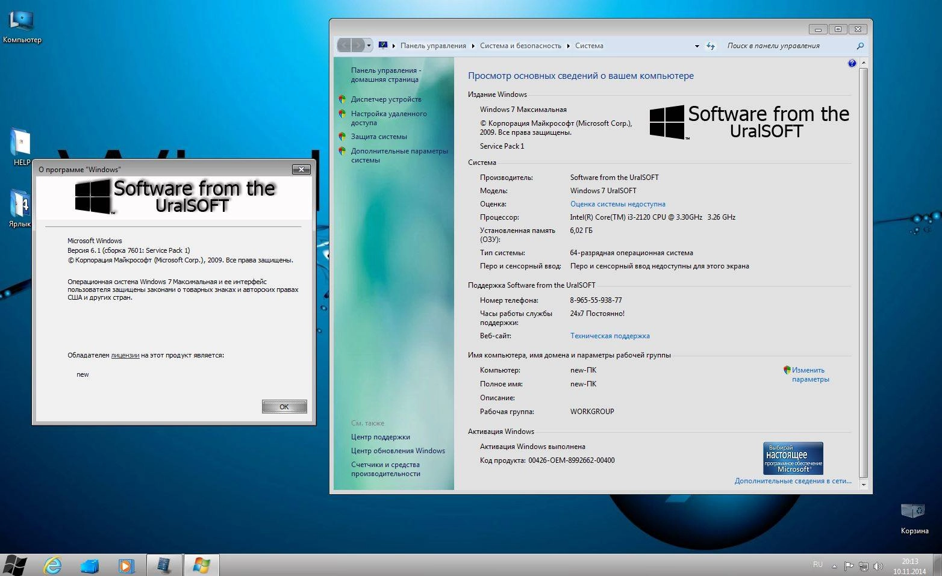The image size is (942, 576).
Task: Click the Forward navigation arrow
Action: (x=359, y=45)
